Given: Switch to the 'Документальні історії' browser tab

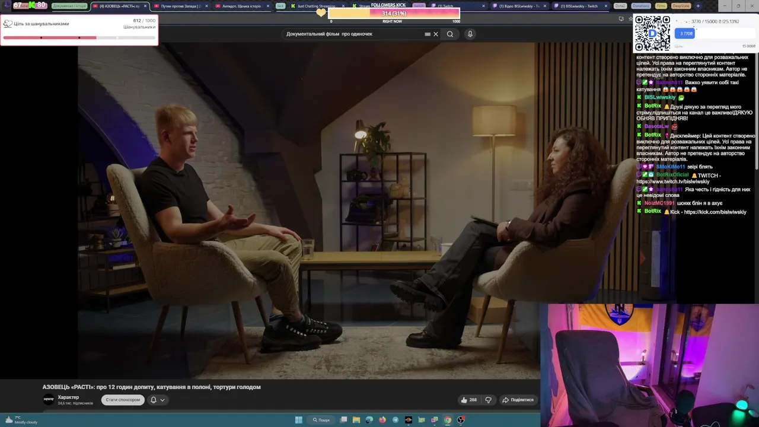Looking at the screenshot, I should 69,6.
